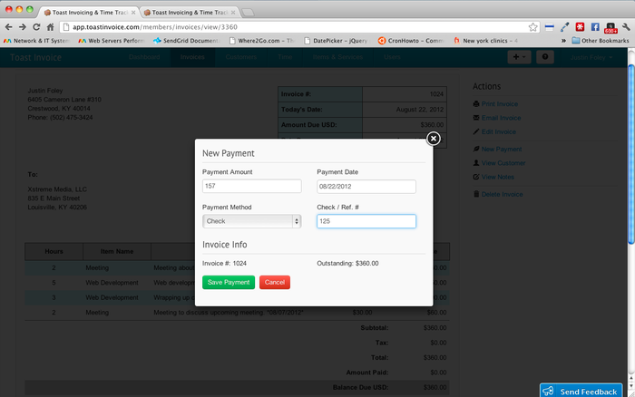Click the Payment Amount field
This screenshot has width=635, height=397.
coord(251,186)
